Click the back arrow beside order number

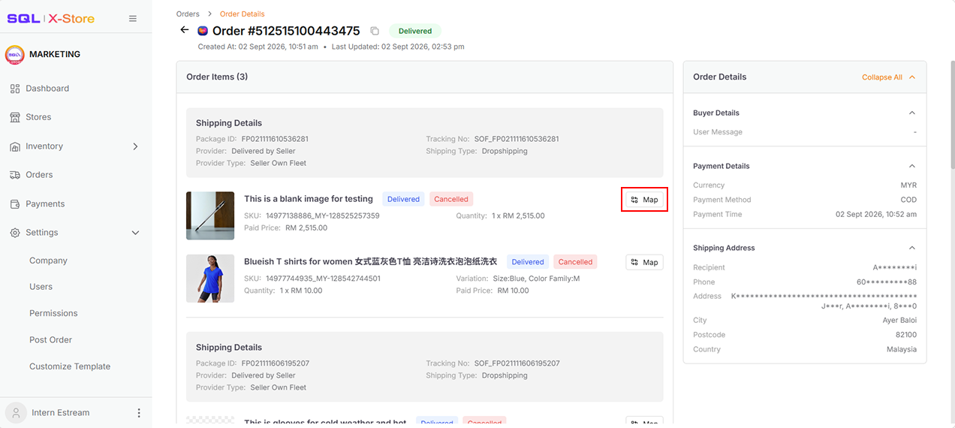point(185,30)
